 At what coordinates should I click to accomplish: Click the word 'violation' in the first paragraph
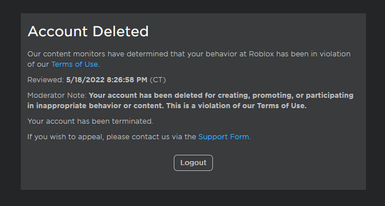coord(335,54)
